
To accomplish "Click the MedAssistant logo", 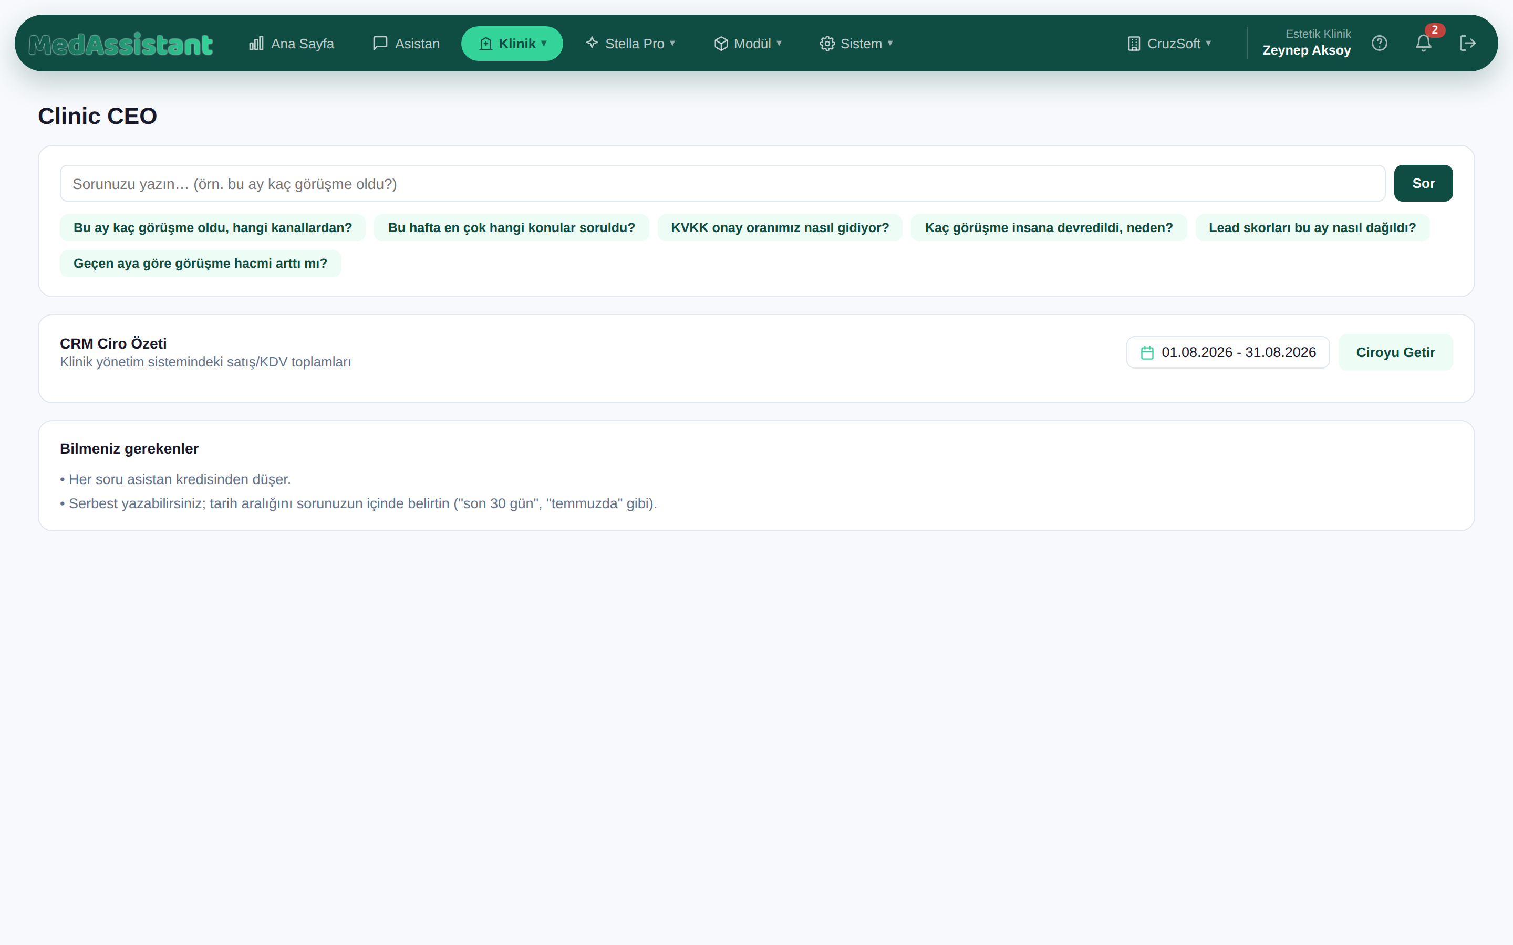I will coord(121,44).
